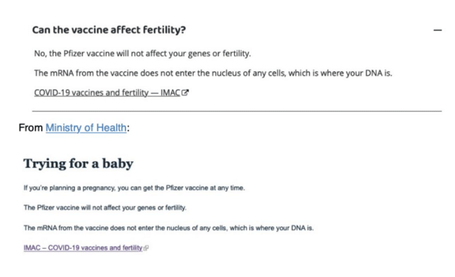
Task: Click the 'Trying for a baby' heading
Action: pos(78,164)
